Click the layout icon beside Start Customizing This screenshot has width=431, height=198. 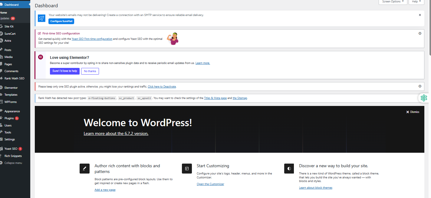coord(187,168)
